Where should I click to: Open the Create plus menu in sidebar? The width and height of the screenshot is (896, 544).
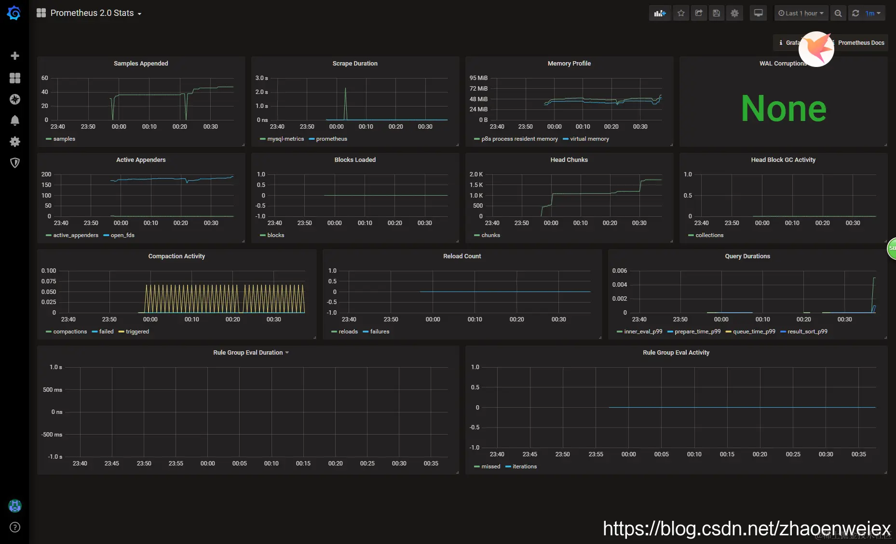(15, 56)
